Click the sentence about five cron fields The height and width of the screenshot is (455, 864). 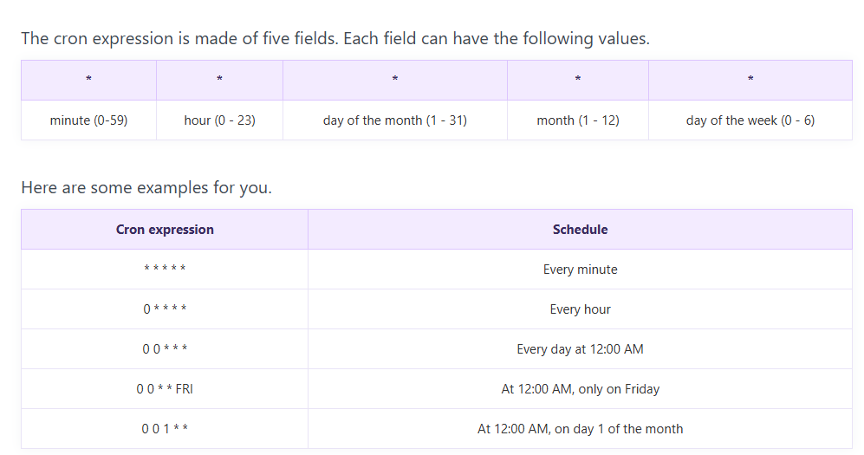point(335,39)
